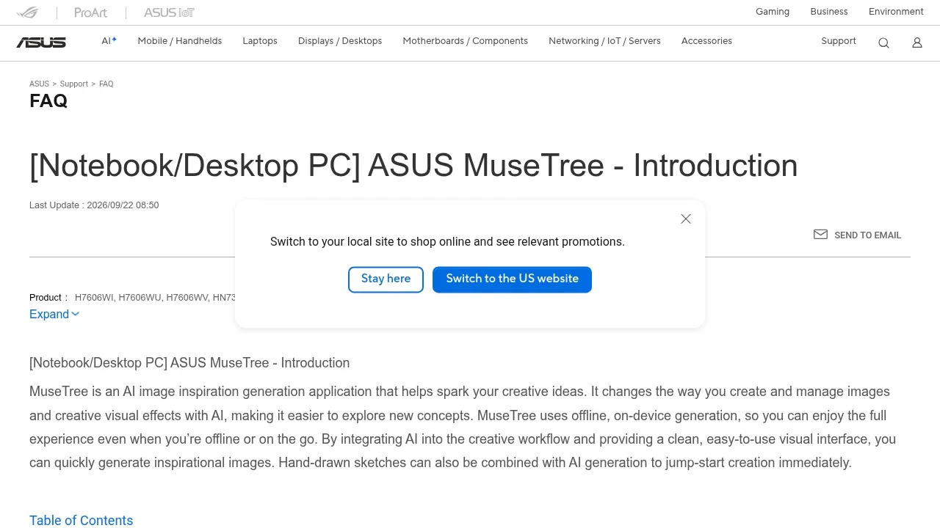The image size is (940, 528).
Task: Open Networking / IoT / Servers menu
Action: (x=604, y=41)
